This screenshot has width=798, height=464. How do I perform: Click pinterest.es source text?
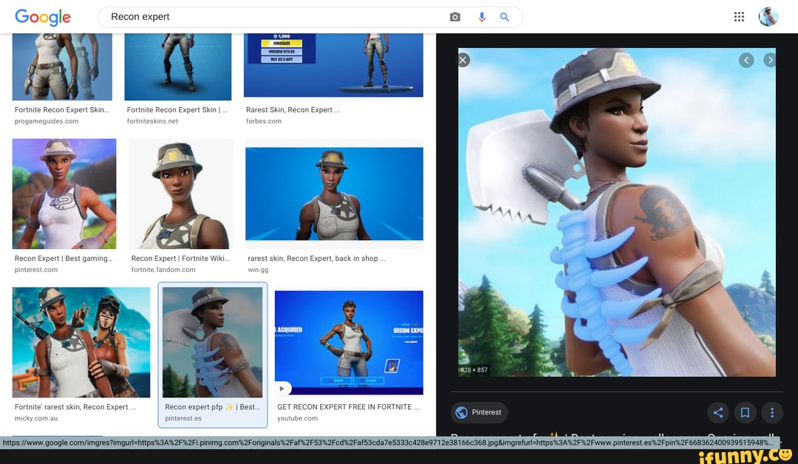183,418
